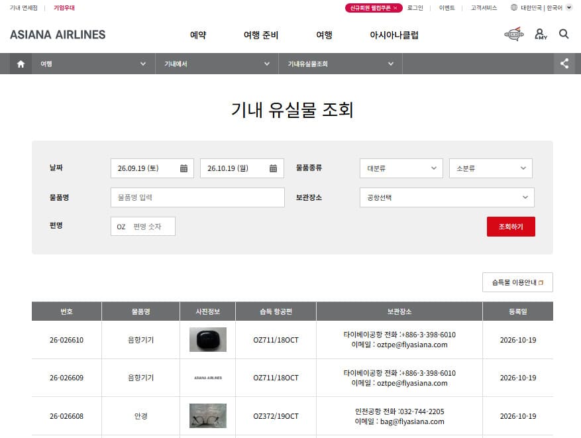Open the 대한민국 | 한국어 language selector
The height and width of the screenshot is (438, 581).
click(546, 8)
